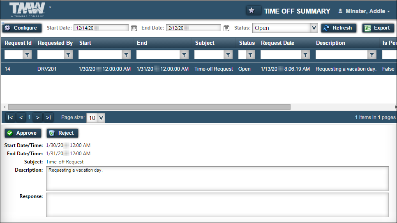Image resolution: width=397 pixels, height=223 pixels.
Task: Sort by the Start column header
Action: point(85,43)
